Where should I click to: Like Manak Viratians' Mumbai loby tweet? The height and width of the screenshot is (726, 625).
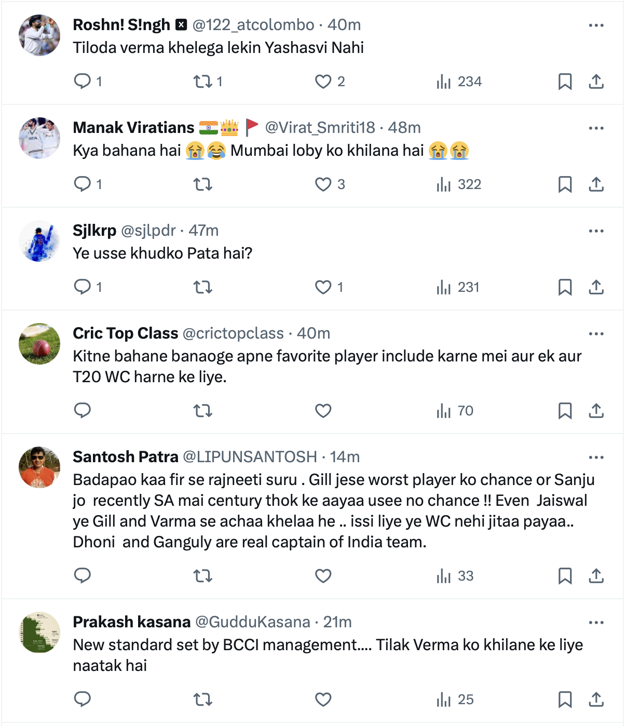coord(323,184)
